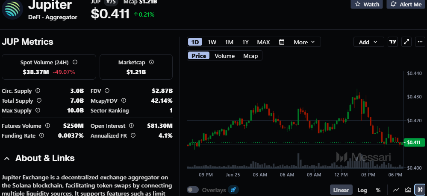Click the 0.0037% Funding Rate value
427x196 pixels.
pyautogui.click(x=71, y=135)
